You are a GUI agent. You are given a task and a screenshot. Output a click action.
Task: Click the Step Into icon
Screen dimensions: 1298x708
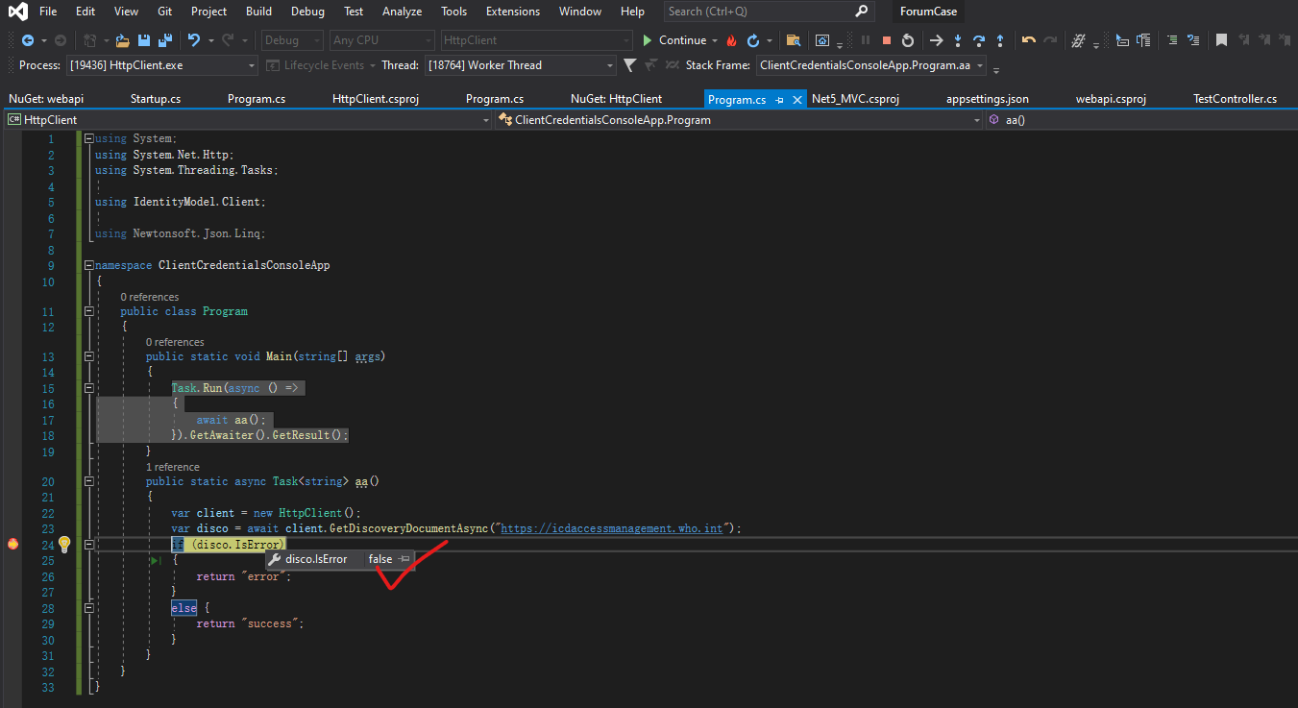tap(958, 40)
